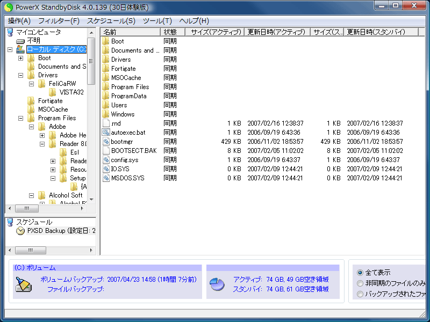The width and height of the screenshot is (430, 322).
Task: Open the スケジュール(S) menu
Action: point(111,21)
